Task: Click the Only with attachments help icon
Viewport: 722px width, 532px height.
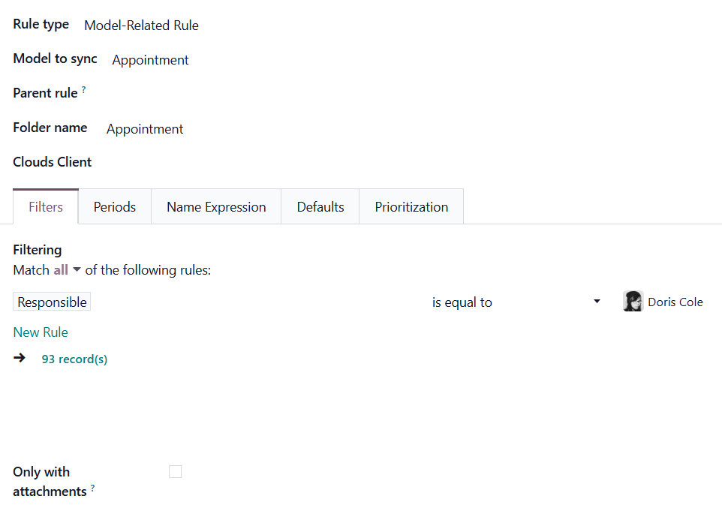Action: tap(92, 488)
